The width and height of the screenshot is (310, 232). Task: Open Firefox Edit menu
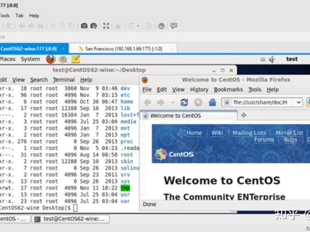tap(162, 90)
